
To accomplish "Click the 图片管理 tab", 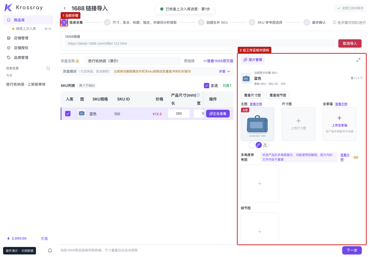I will click(253, 60).
